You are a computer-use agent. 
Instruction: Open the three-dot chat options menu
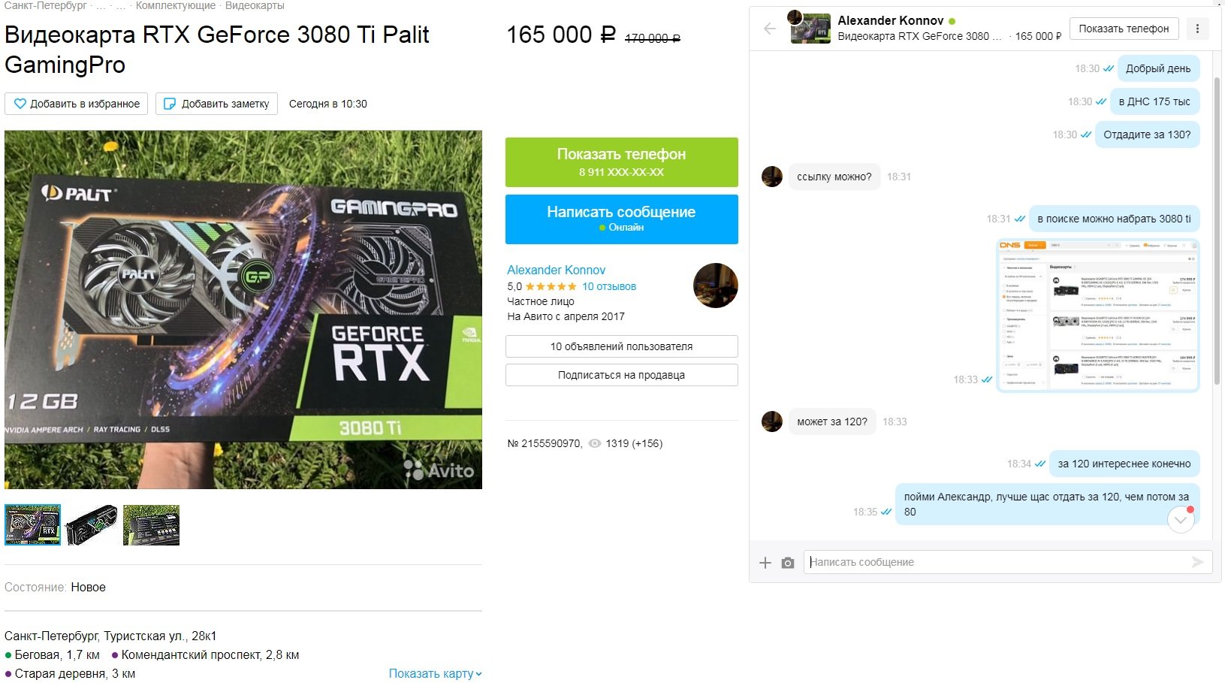pyautogui.click(x=1197, y=29)
